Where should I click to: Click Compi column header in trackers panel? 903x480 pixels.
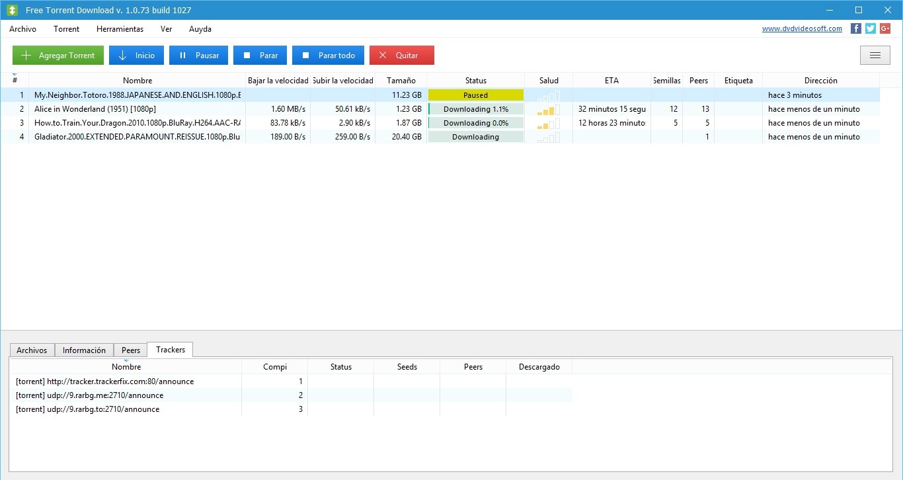[275, 367]
